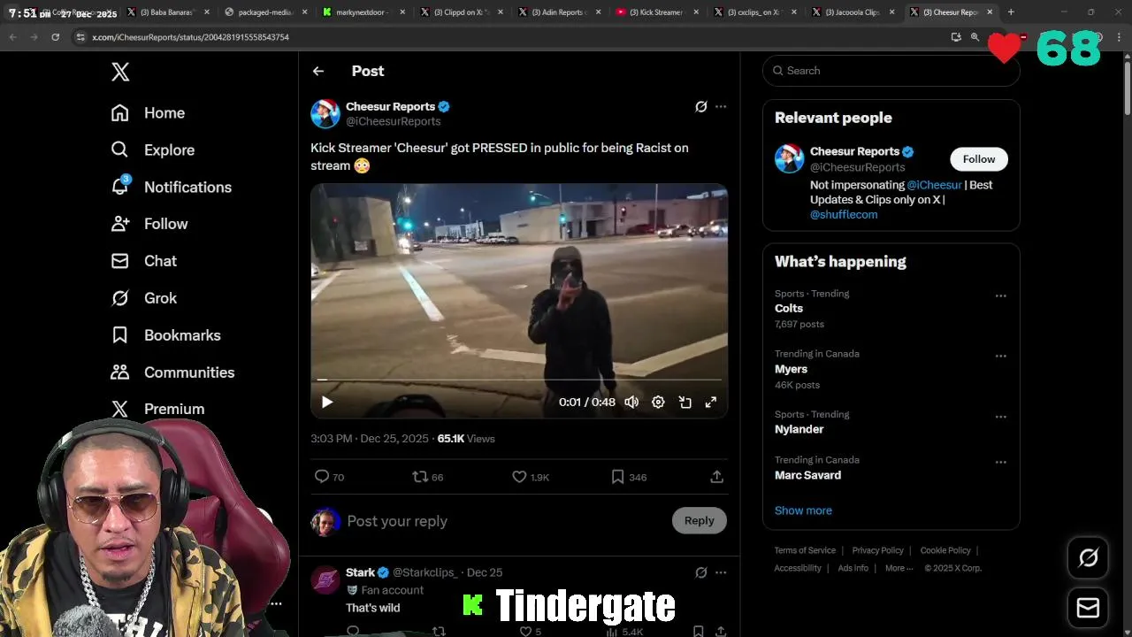The height and width of the screenshot is (637, 1132).
Task: Open more options for Myers trend
Action: 1001,357
